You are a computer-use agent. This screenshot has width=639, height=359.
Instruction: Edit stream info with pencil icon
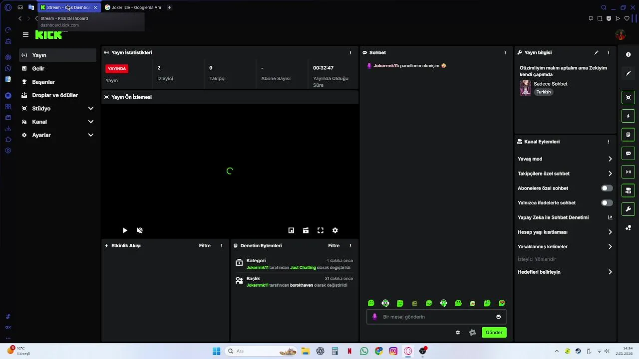click(x=596, y=52)
